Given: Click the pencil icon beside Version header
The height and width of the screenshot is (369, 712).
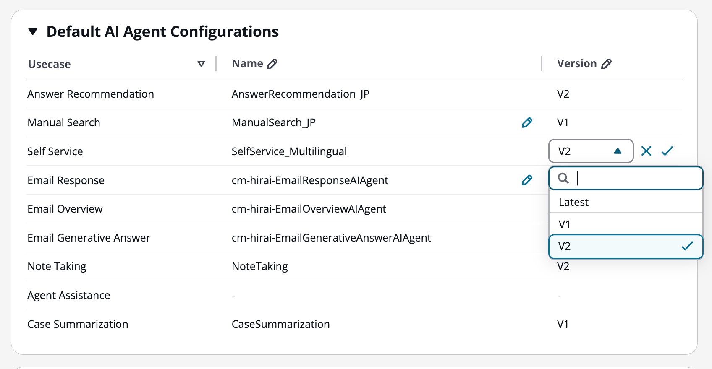Looking at the screenshot, I should point(606,64).
